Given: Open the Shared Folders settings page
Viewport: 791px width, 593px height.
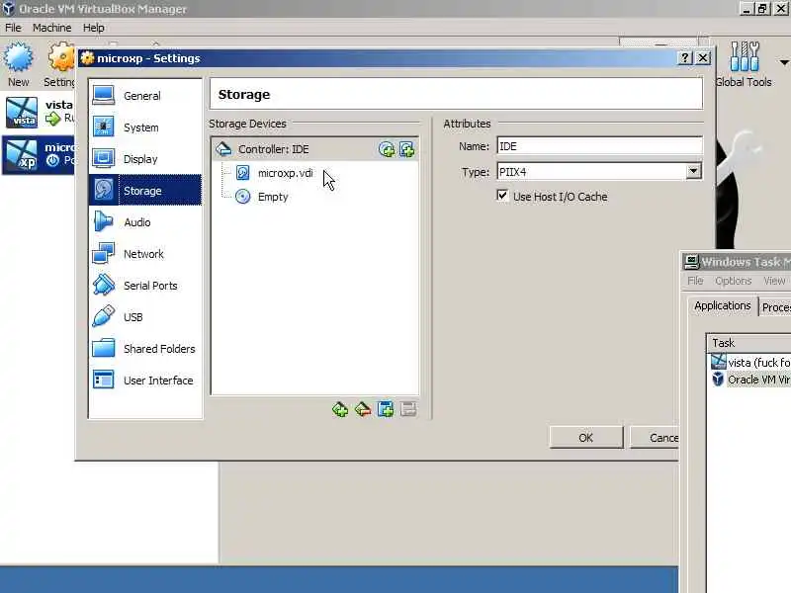Looking at the screenshot, I should tap(145, 349).
